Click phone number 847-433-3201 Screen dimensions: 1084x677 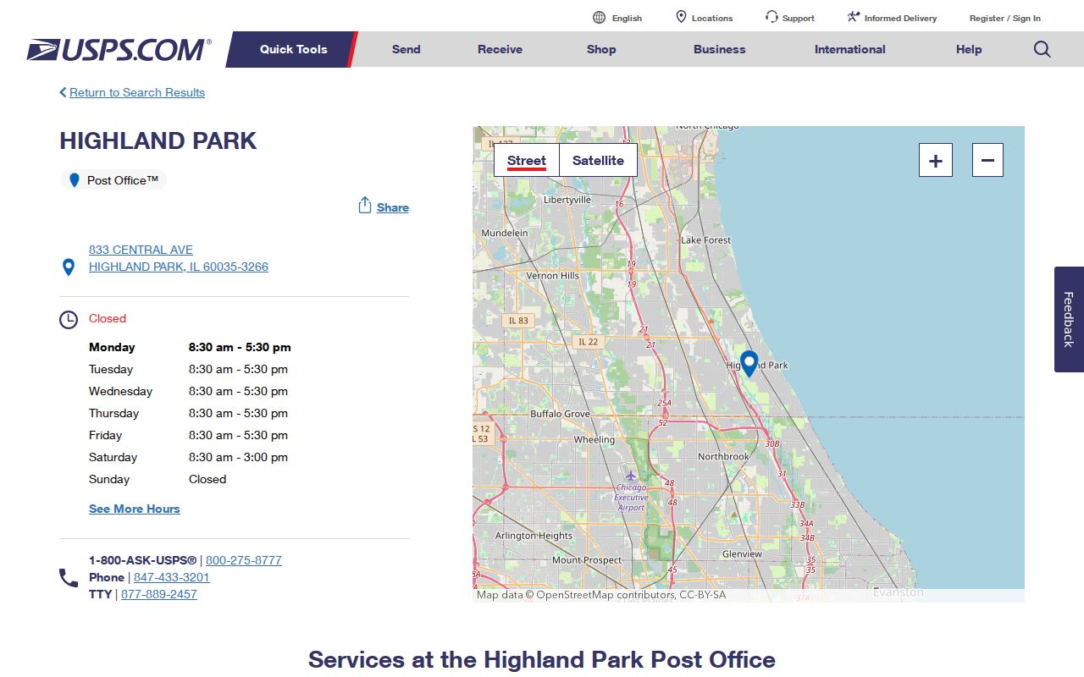coord(172,577)
